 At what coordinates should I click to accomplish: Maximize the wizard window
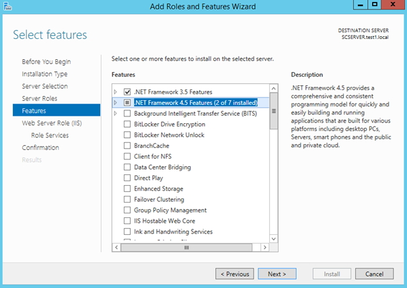tap(375, 5)
